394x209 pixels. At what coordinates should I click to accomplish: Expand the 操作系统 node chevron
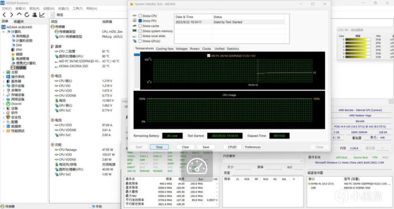click(3, 77)
